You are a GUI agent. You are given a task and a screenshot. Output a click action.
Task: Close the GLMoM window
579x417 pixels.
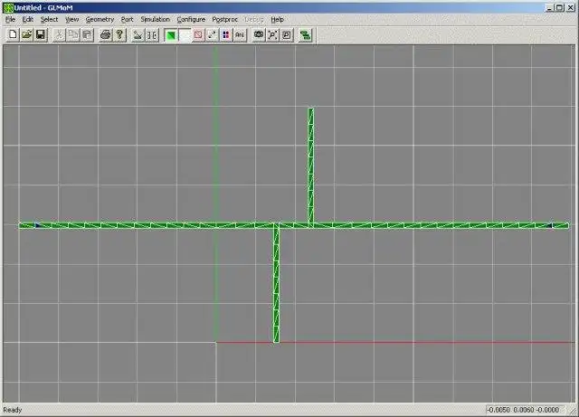(571, 8)
